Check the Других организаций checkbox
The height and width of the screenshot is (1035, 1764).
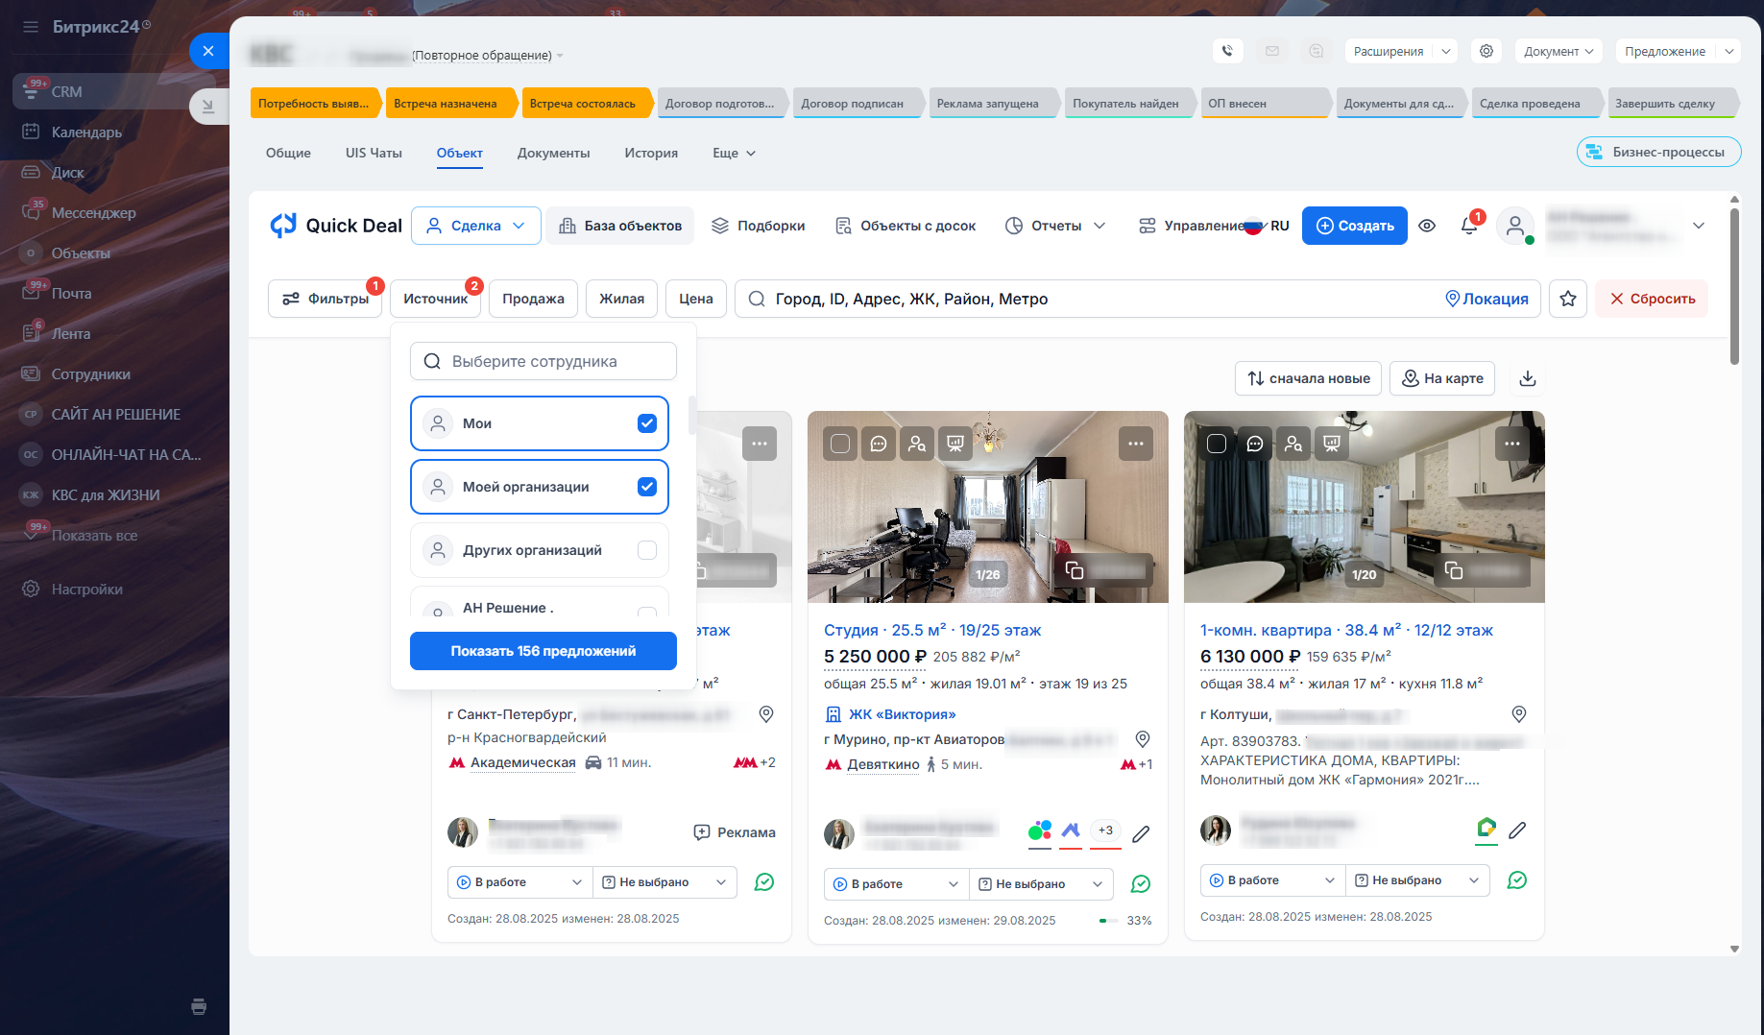click(646, 550)
